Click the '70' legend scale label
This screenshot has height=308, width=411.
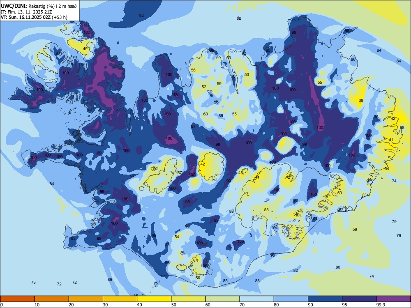(x=242, y=305)
